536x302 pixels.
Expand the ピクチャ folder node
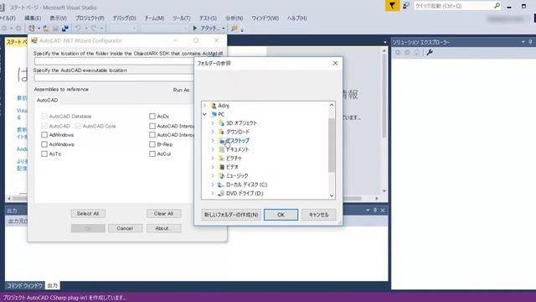[213, 159]
